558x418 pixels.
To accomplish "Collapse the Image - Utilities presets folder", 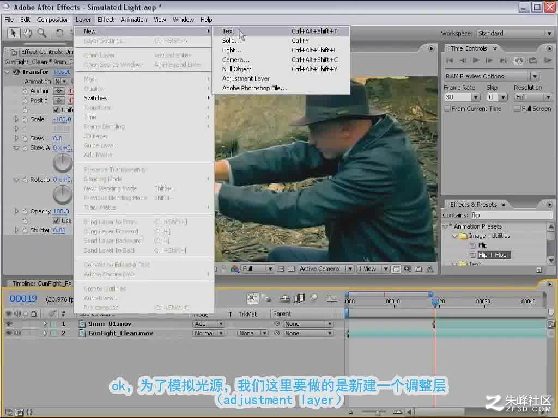I will click(x=455, y=236).
